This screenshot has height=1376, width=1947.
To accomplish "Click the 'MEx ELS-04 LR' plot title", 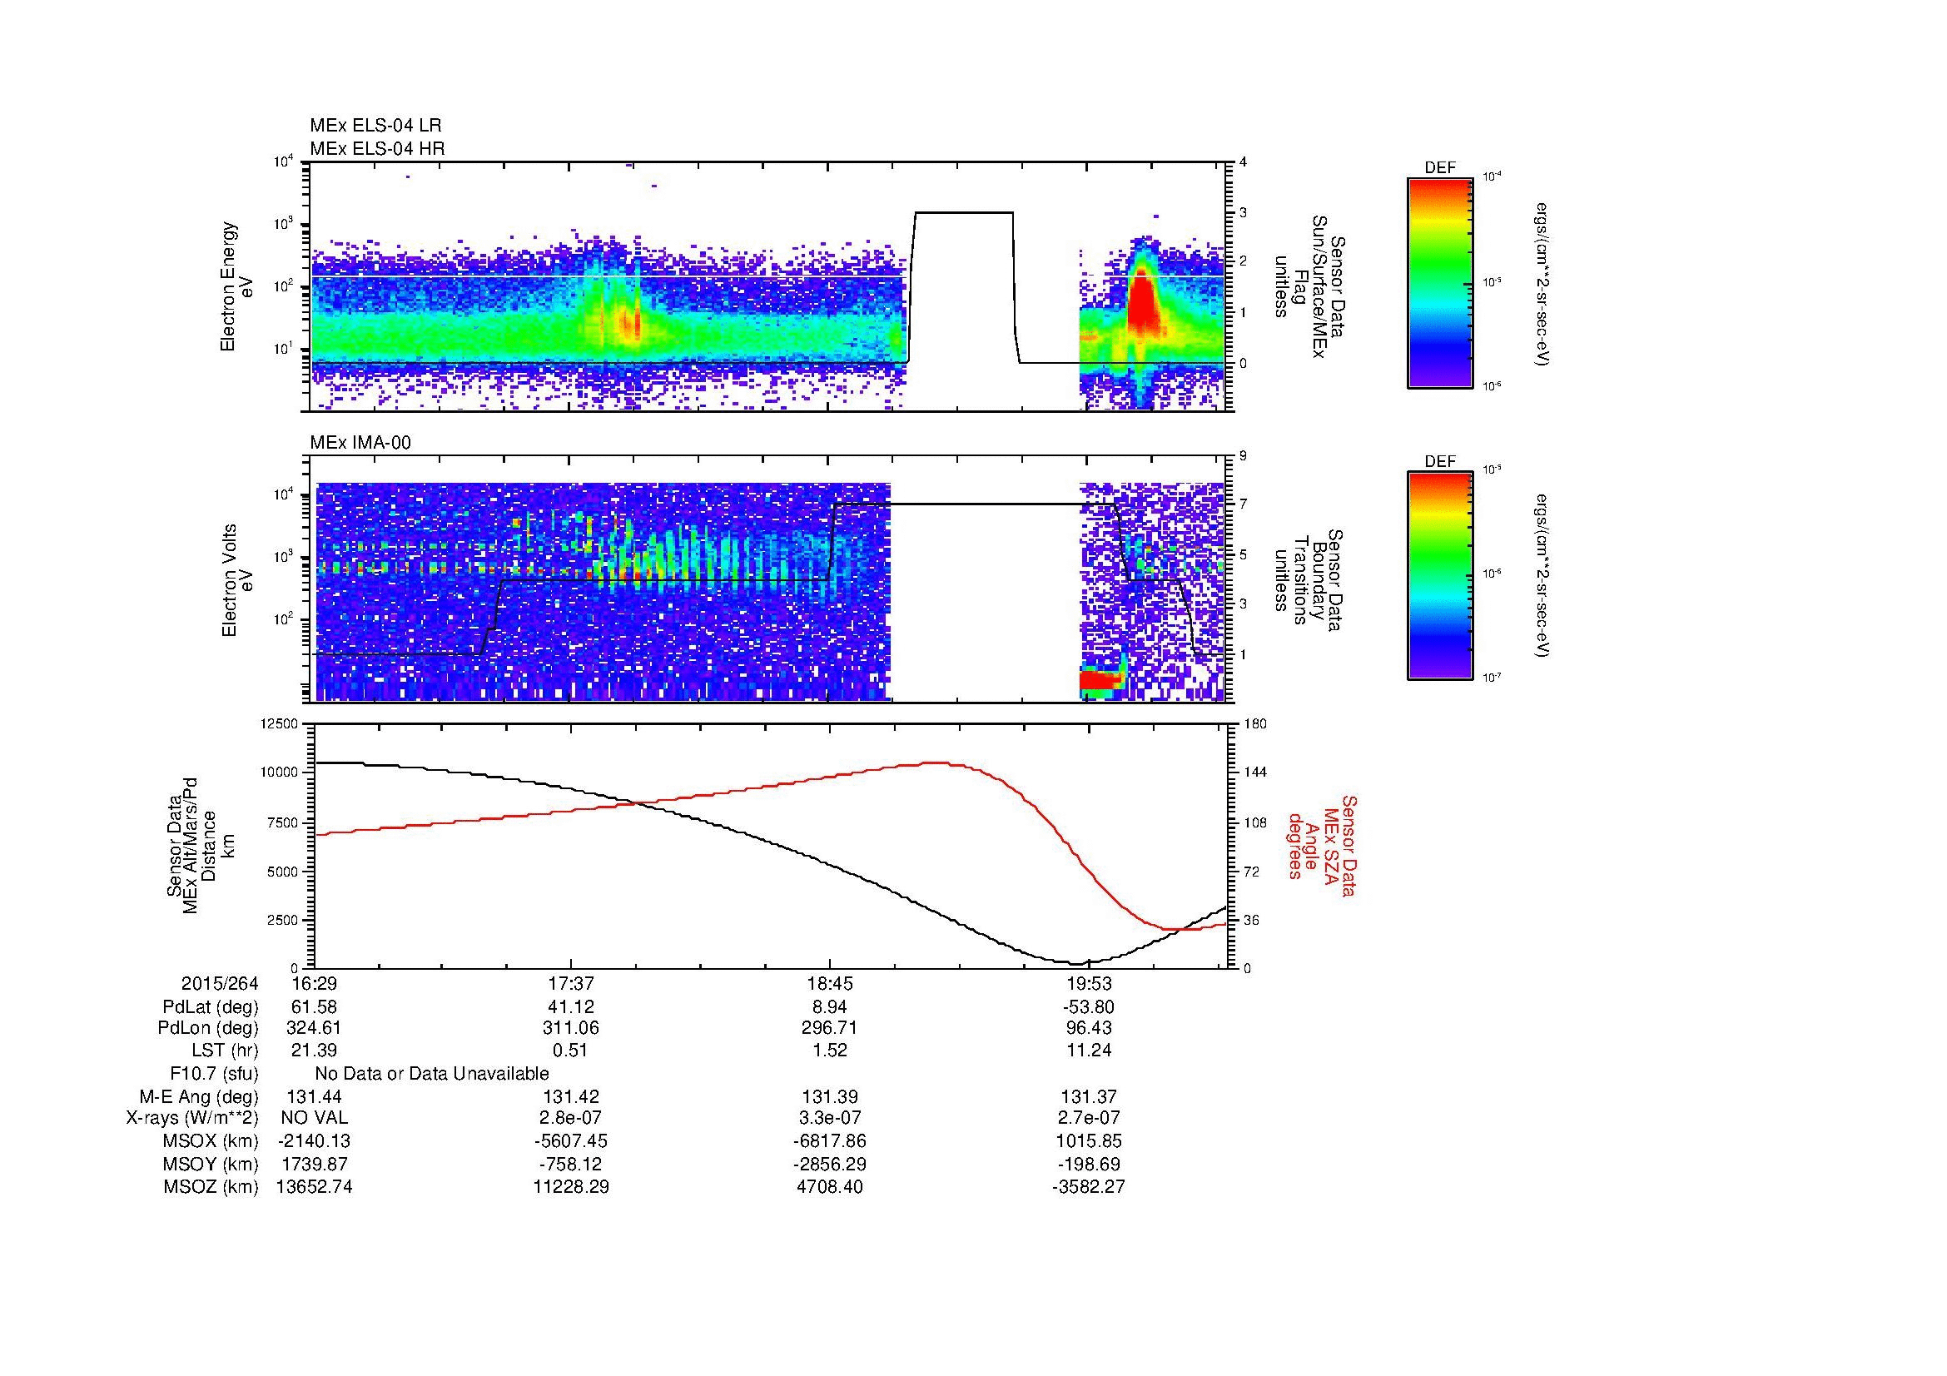I will [x=375, y=126].
